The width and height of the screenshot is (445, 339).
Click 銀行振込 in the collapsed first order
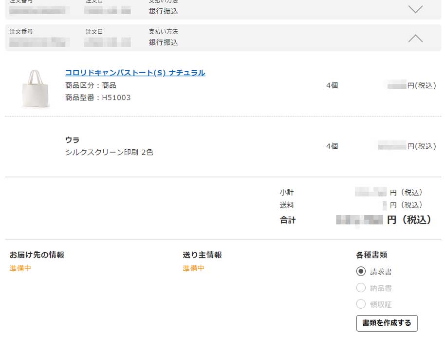tap(164, 11)
